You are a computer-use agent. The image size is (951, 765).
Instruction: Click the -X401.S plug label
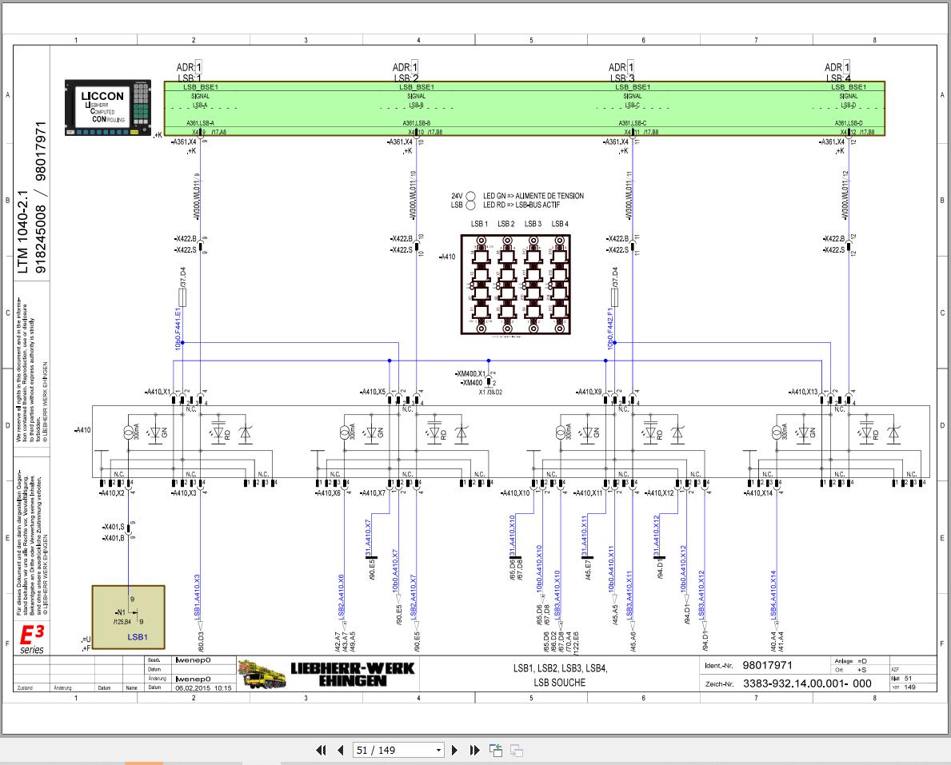[114, 527]
